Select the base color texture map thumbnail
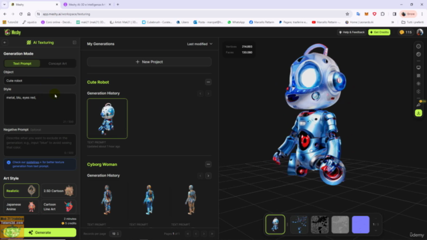This screenshot has height=240, width=427. click(299, 225)
